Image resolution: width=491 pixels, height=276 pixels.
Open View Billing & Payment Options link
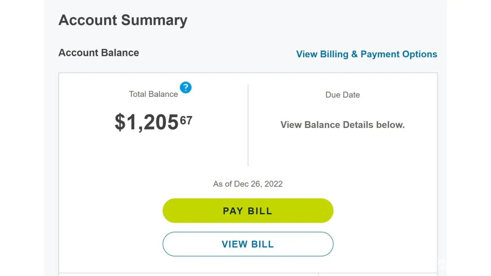point(366,54)
